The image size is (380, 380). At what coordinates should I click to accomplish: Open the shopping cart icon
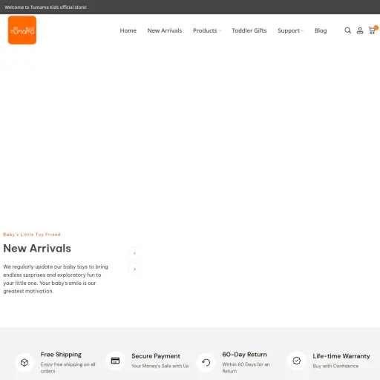tap(372, 30)
